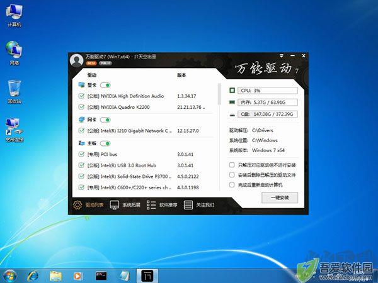Uncheck NVIDIA High Definition Audio driver
Viewport: 378px width, 283px height.
click(x=81, y=96)
